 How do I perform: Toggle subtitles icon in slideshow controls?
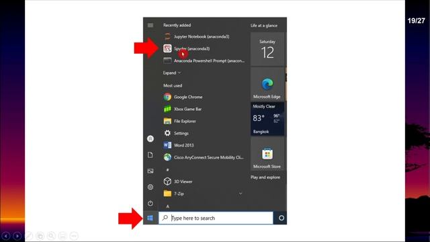click(62, 236)
